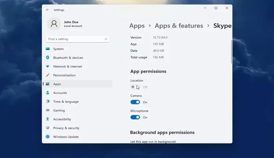Click the vertical scrollbar on right

pos(231,51)
